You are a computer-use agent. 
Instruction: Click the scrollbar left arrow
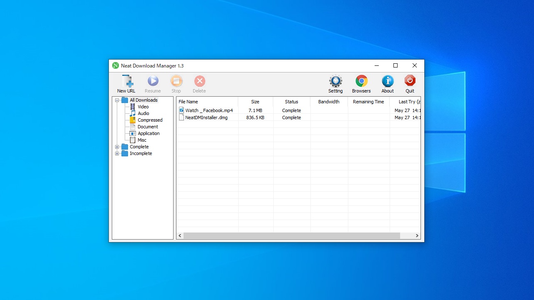click(x=180, y=235)
